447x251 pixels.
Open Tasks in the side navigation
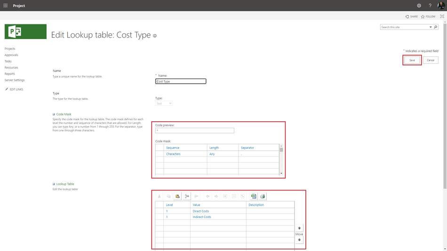click(x=8, y=61)
